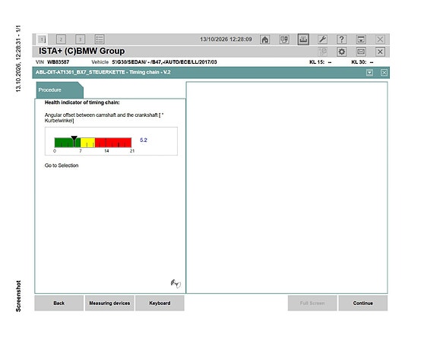Click the date and time display
This screenshot has height=337, width=437.
(226, 39)
